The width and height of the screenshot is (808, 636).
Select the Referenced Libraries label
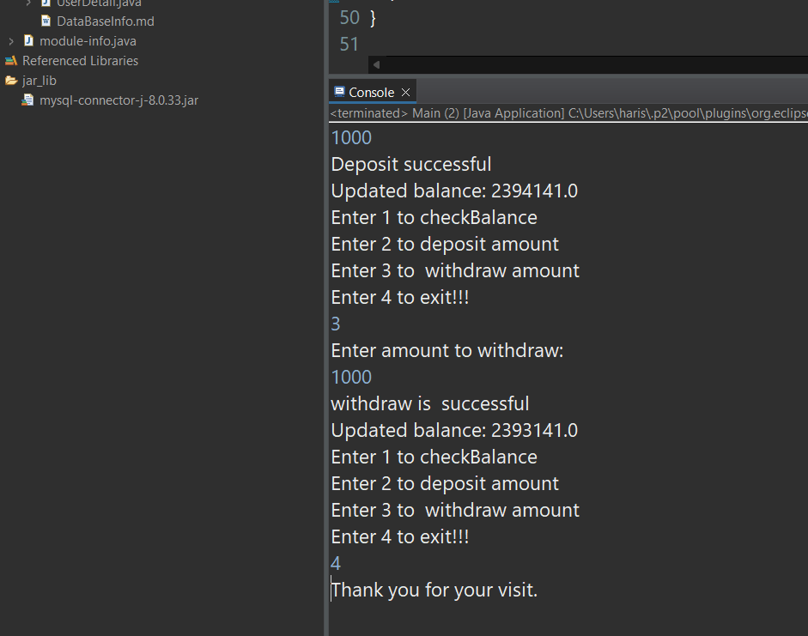click(80, 61)
